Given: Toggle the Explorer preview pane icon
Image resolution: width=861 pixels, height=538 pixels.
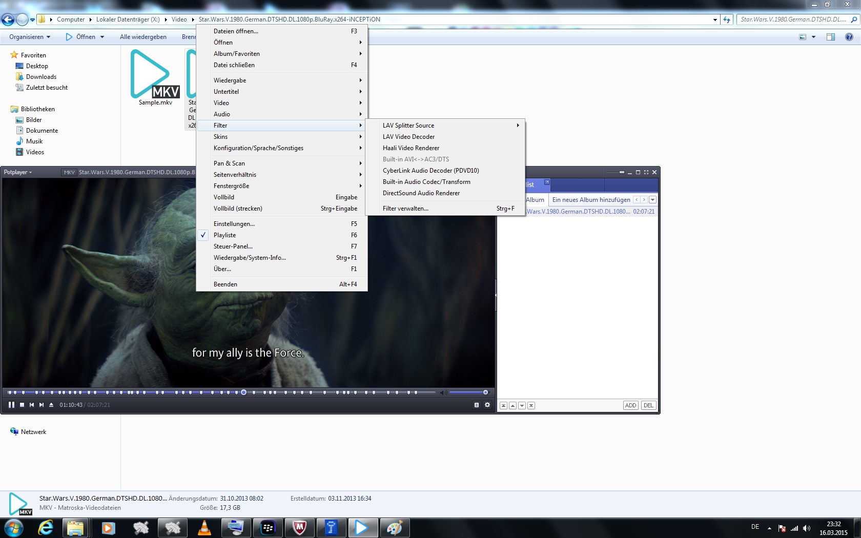Looking at the screenshot, I should tap(831, 37).
